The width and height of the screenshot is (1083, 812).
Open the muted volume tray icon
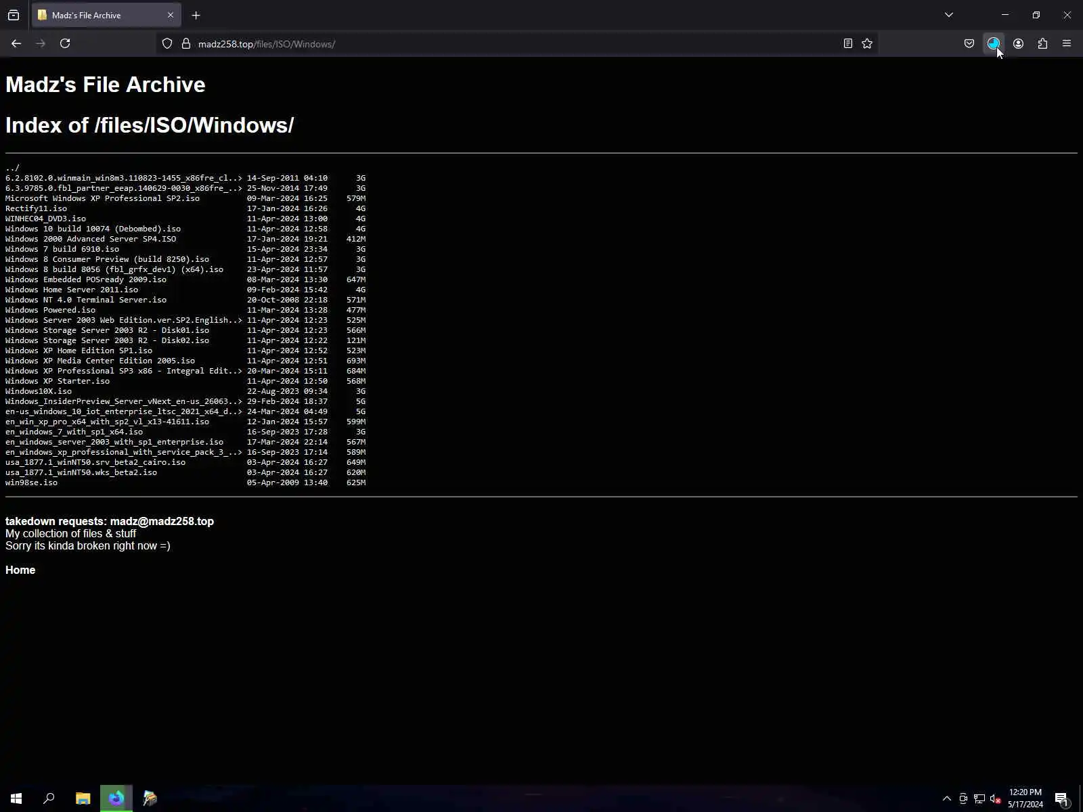coord(996,799)
